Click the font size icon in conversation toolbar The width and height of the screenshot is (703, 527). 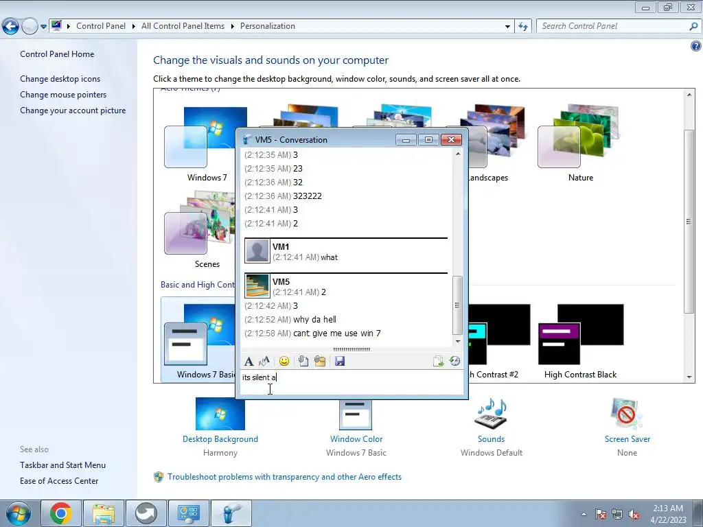(264, 361)
